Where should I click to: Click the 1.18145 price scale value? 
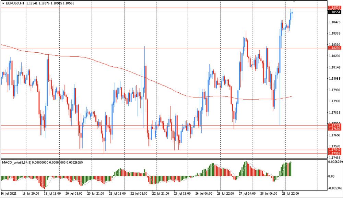pos(335,67)
